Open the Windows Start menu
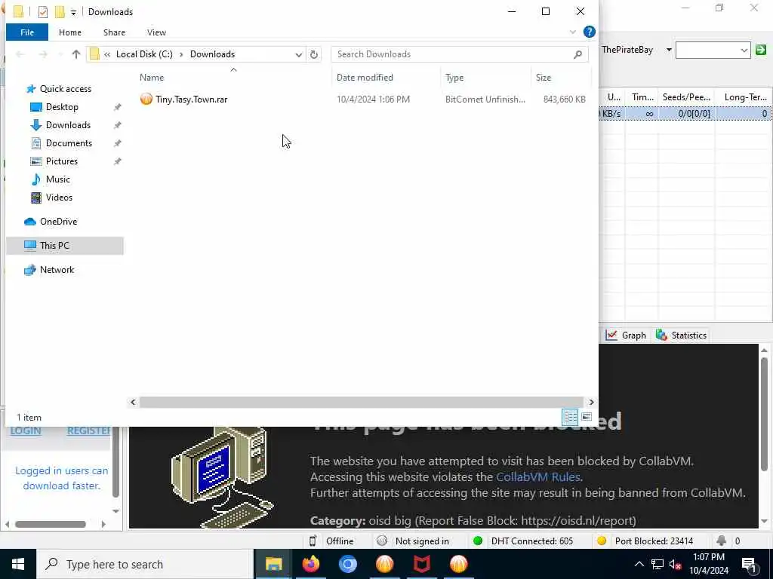Viewport: 773px width, 579px height. (18, 564)
